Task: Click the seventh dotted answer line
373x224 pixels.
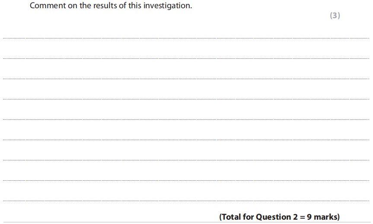Action: [x=186, y=160]
